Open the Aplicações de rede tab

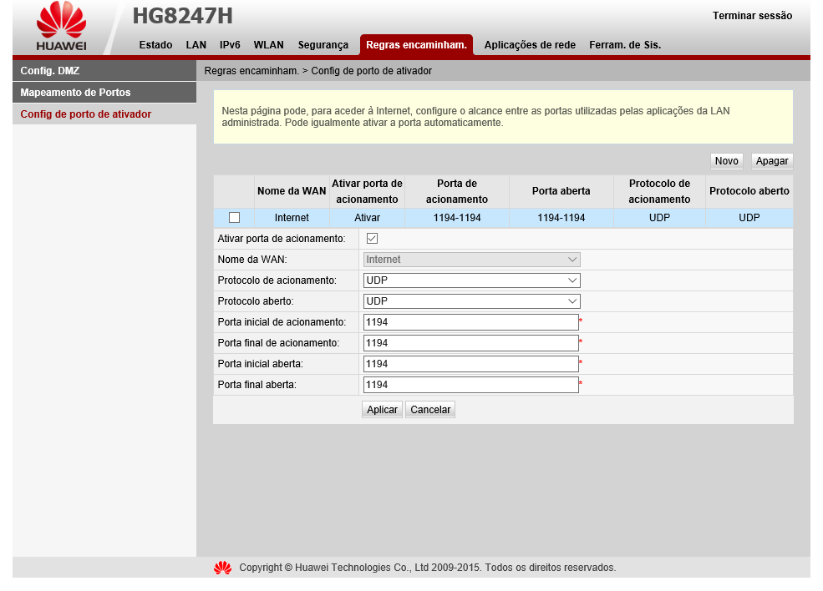(530, 45)
